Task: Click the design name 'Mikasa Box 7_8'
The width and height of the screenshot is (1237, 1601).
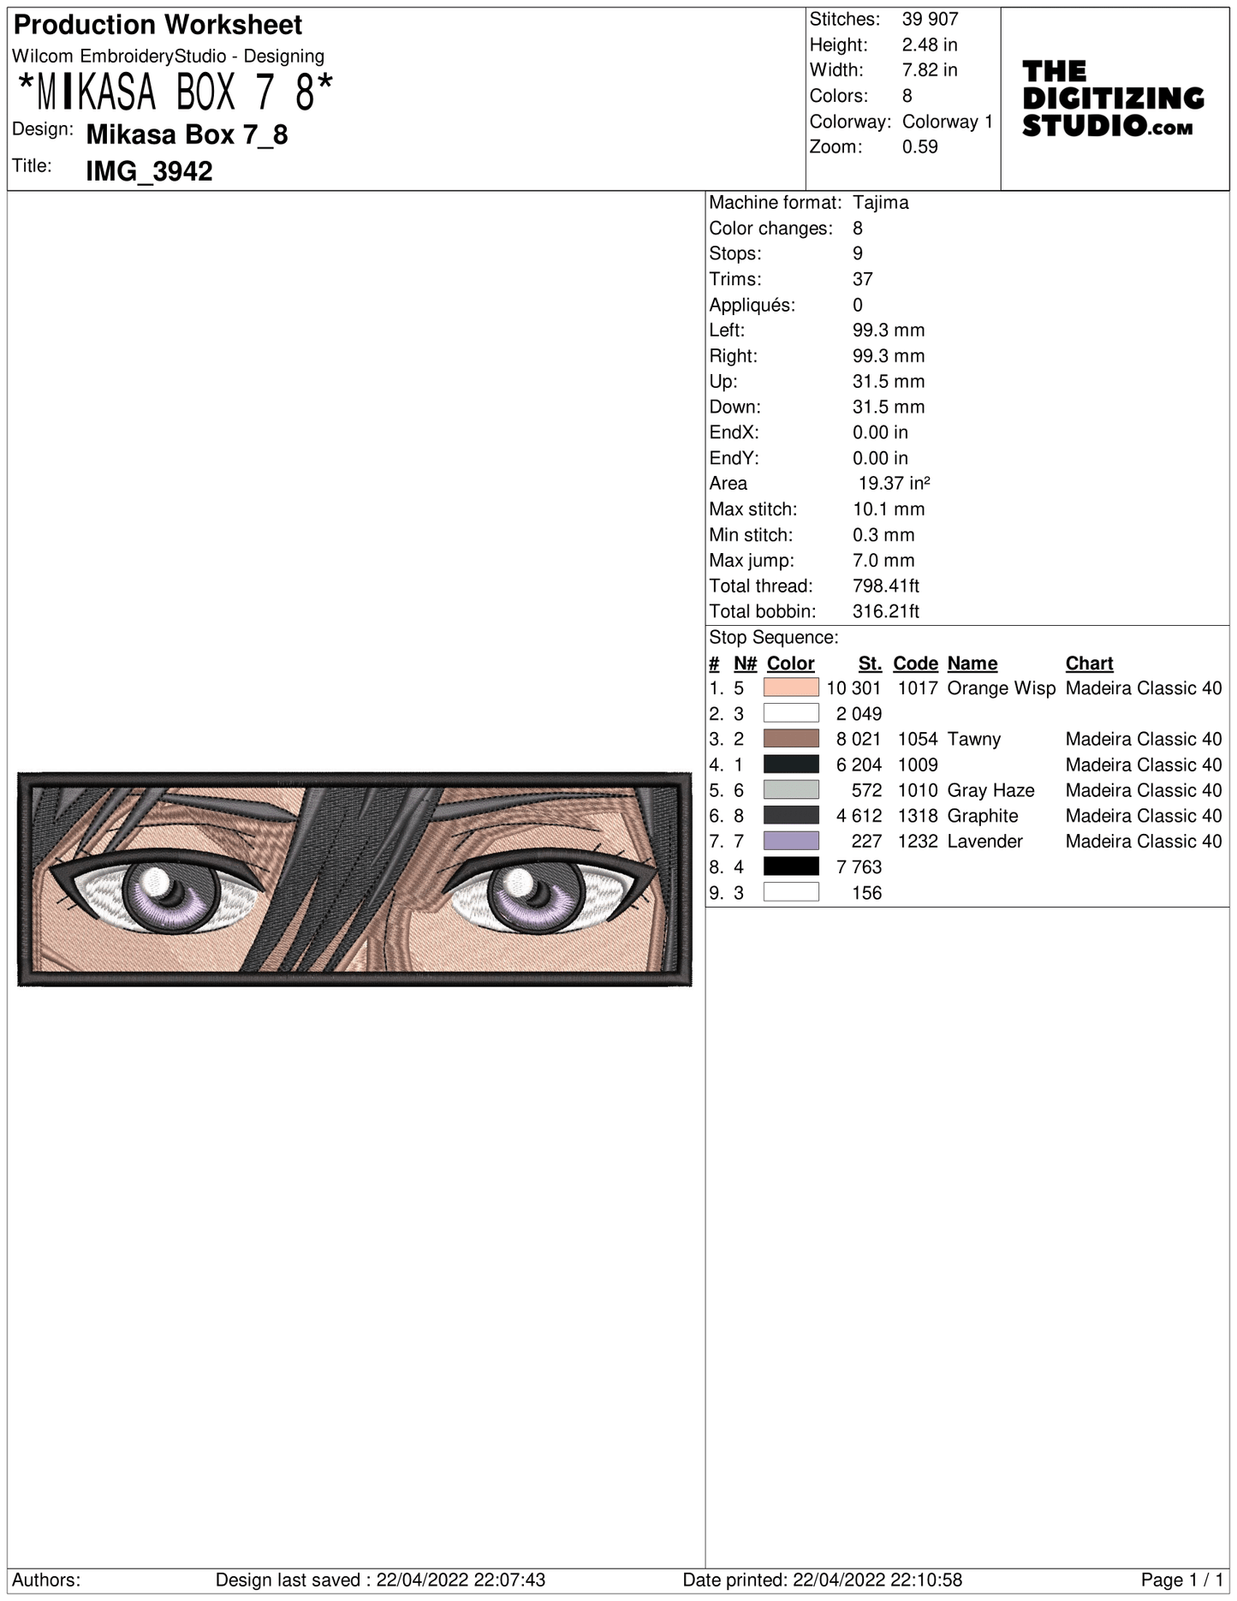Action: [187, 134]
